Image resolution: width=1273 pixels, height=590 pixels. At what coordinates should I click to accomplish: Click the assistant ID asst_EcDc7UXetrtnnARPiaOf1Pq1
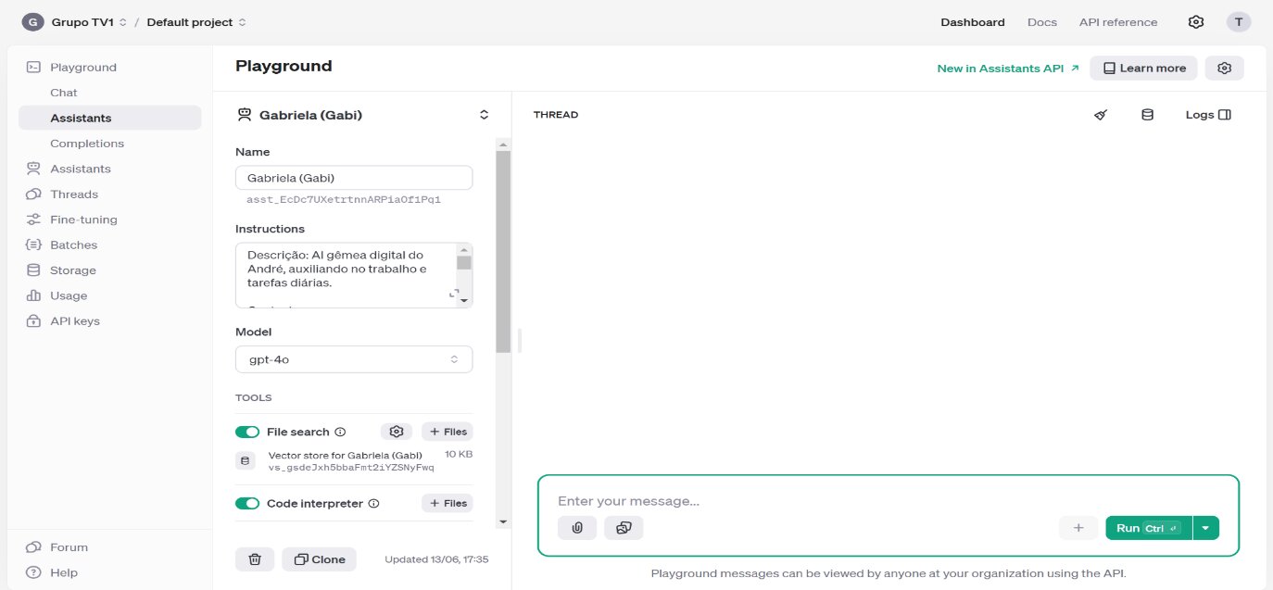tap(344, 199)
